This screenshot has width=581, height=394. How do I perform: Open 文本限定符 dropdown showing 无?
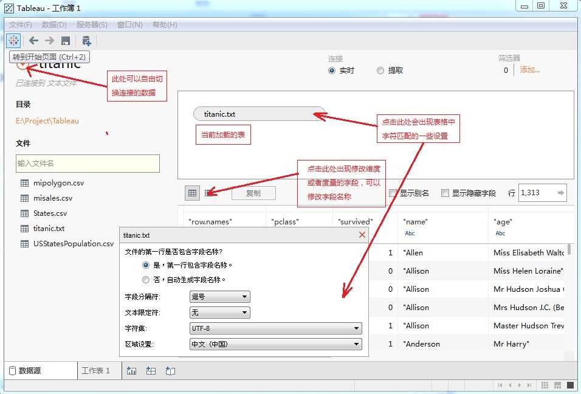pyautogui.click(x=220, y=313)
